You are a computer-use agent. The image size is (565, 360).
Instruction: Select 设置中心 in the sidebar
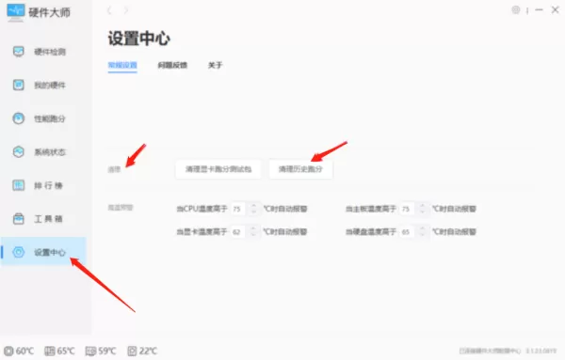[x=43, y=252]
